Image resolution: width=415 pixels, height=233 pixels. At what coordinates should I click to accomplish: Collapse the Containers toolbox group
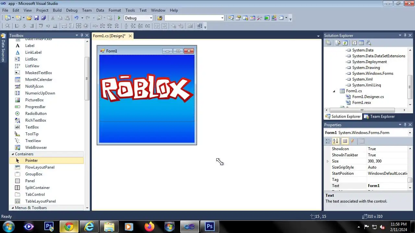[13, 154]
